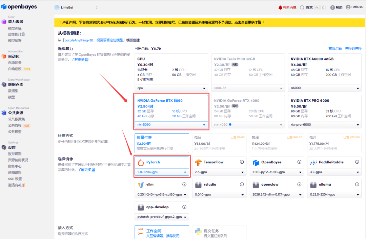Click the 兑换码兑换 link
The height and width of the screenshot is (239, 366).
pos(353,48)
